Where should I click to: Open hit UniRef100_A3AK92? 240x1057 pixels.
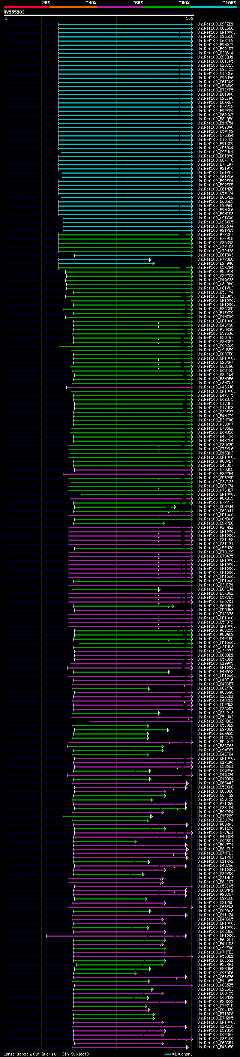[x=215, y=243]
